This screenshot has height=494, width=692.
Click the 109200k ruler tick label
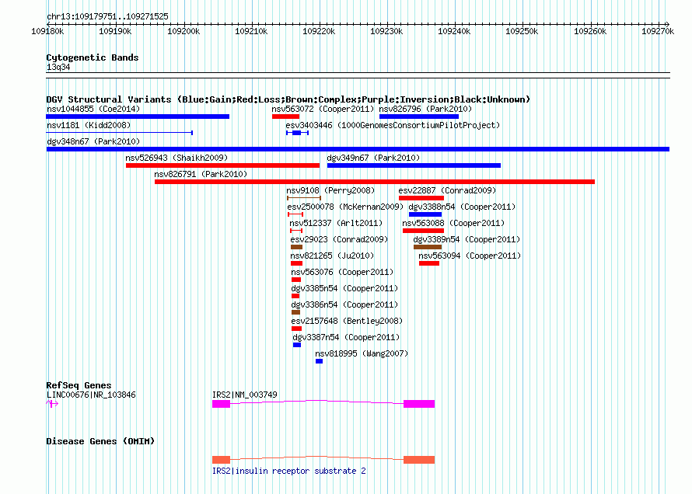[183, 31]
